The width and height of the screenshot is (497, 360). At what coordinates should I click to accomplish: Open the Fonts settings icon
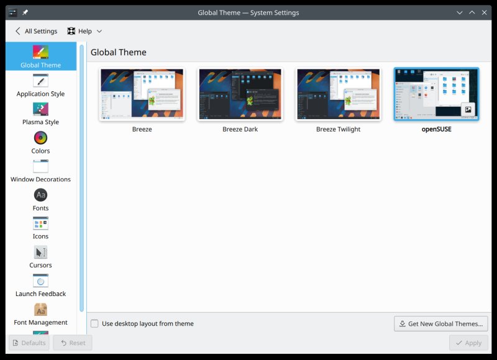point(40,195)
